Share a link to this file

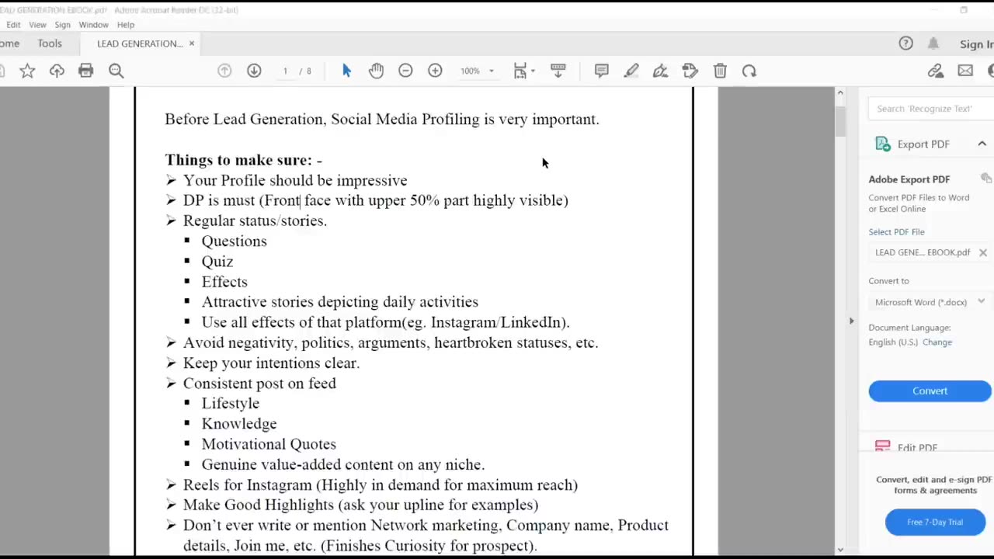tap(936, 71)
